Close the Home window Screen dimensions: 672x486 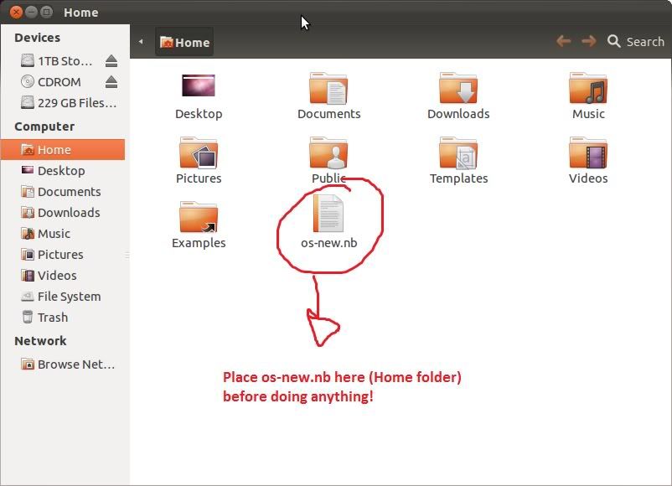[x=16, y=12]
